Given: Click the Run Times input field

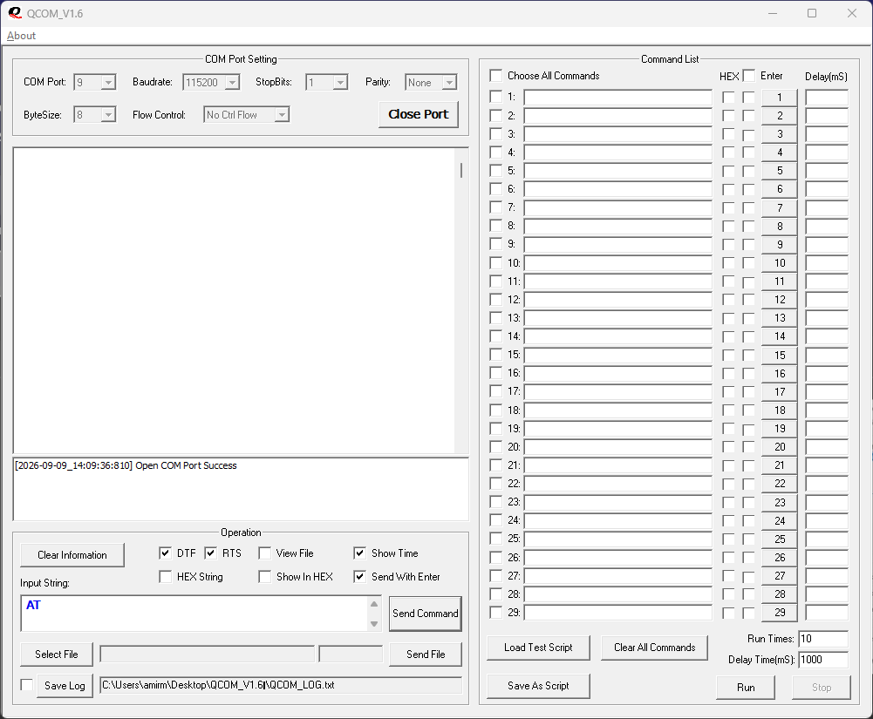Looking at the screenshot, I should [x=823, y=639].
